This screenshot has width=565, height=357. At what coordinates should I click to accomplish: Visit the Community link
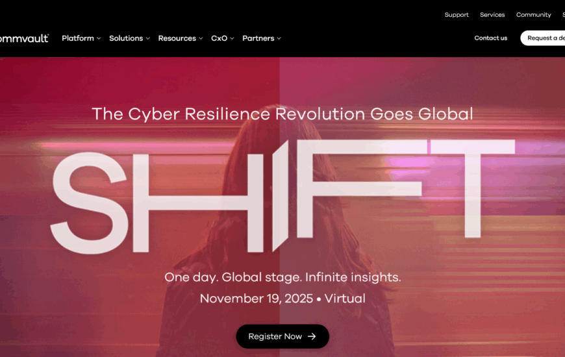point(533,15)
